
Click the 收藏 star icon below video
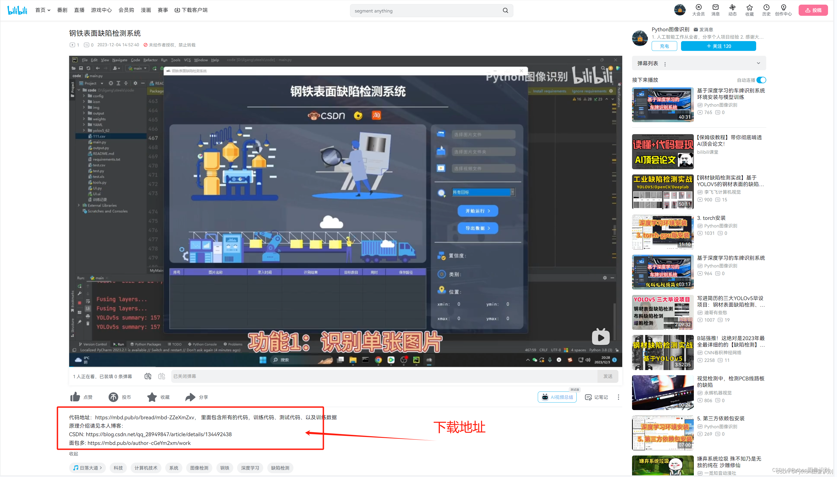152,397
